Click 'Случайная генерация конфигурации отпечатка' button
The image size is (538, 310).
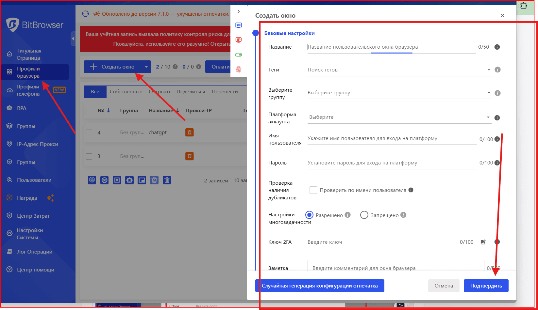[319, 286]
